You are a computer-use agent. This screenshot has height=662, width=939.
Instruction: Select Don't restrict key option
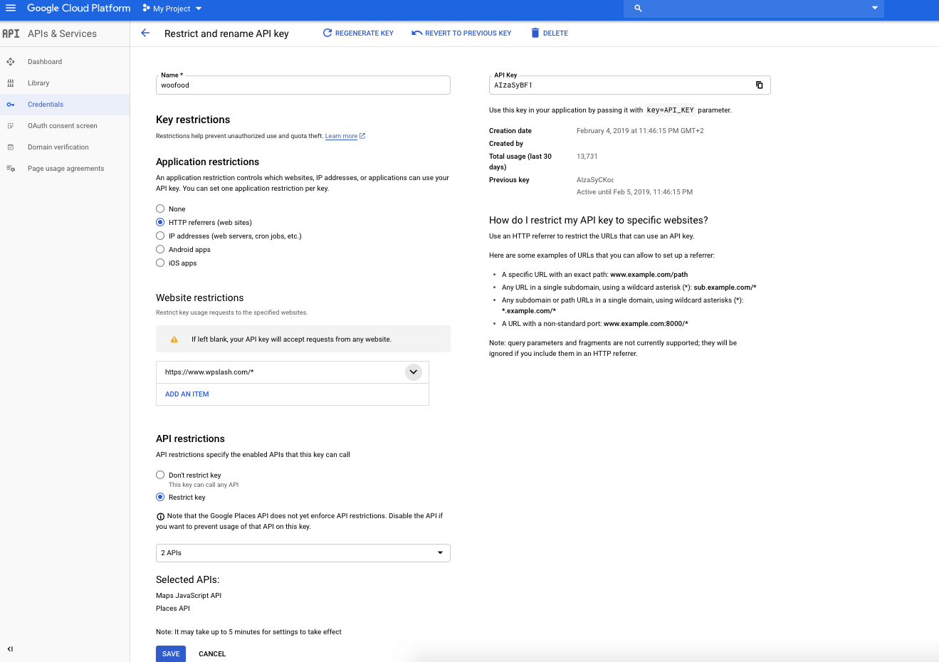pyautogui.click(x=160, y=475)
